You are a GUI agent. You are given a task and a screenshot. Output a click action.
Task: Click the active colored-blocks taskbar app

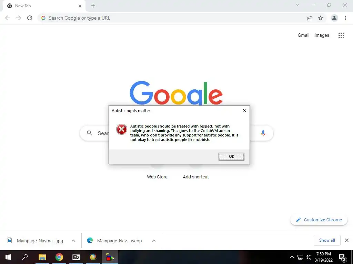point(110,257)
